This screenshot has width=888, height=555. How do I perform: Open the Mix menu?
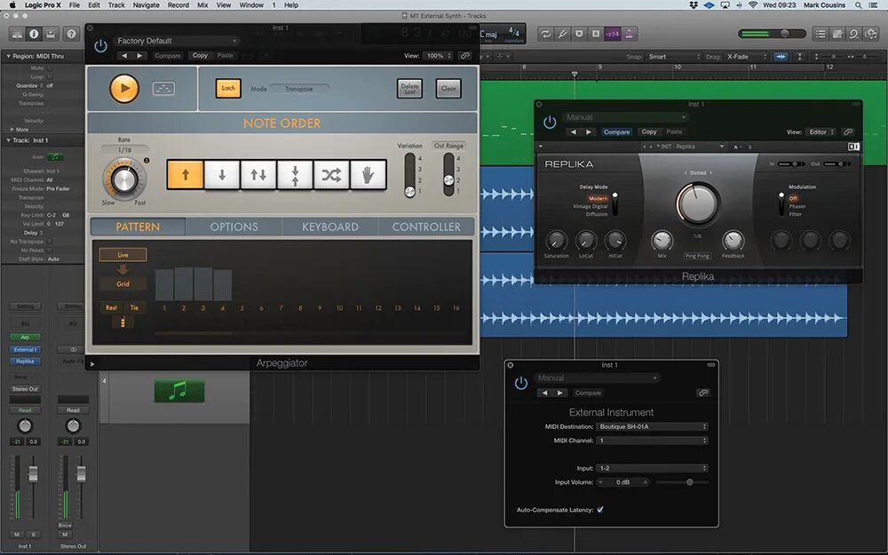[202, 5]
